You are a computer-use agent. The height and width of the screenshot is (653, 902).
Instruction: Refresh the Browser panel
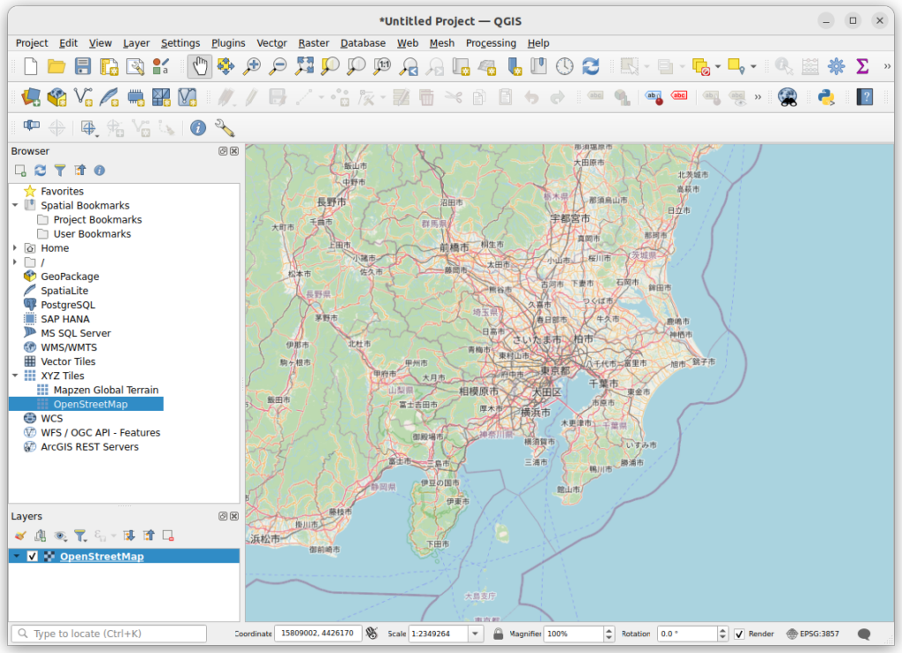pos(39,170)
